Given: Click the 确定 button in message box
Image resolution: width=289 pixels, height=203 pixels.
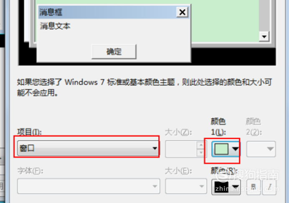Looking at the screenshot, I should (114, 52).
